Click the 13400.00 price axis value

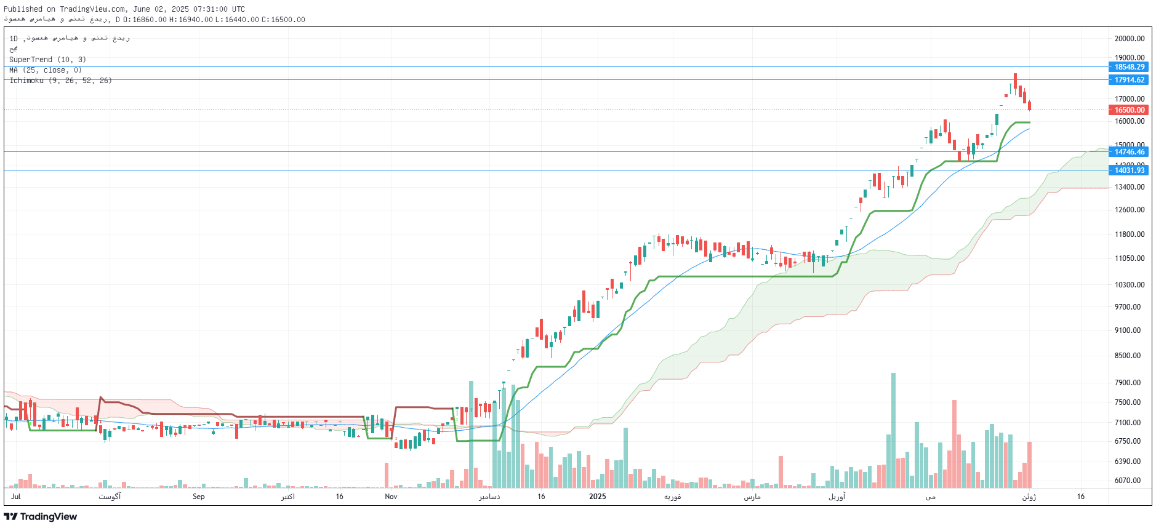(x=1130, y=187)
